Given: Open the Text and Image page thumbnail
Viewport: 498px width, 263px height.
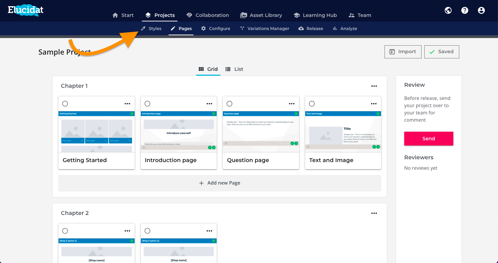Looking at the screenshot, I should click(x=343, y=131).
